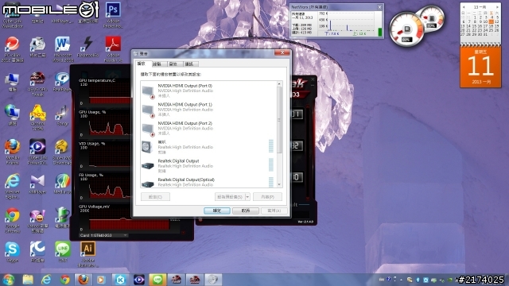Go to next month in calendar gadget

(497, 7)
